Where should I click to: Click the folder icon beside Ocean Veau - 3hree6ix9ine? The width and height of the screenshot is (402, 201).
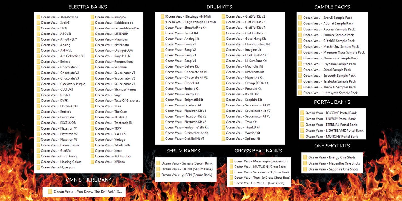[38, 17]
